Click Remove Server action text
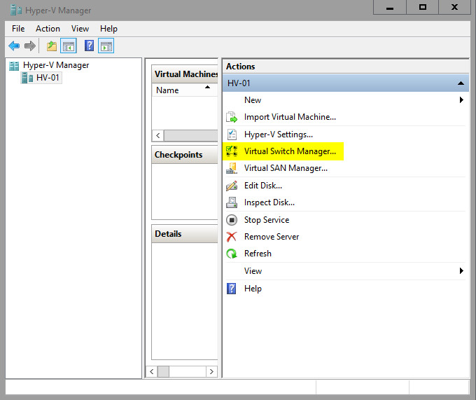 click(272, 237)
